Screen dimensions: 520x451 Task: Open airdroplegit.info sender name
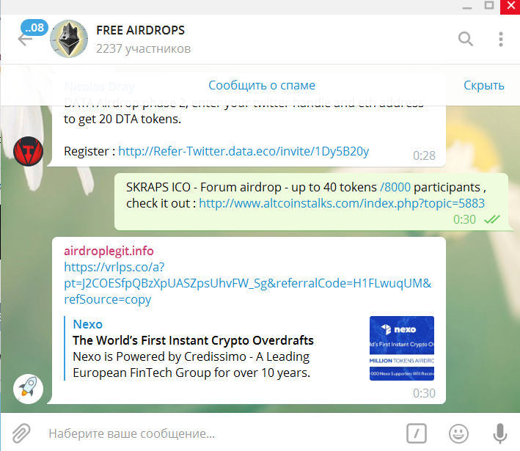109,251
